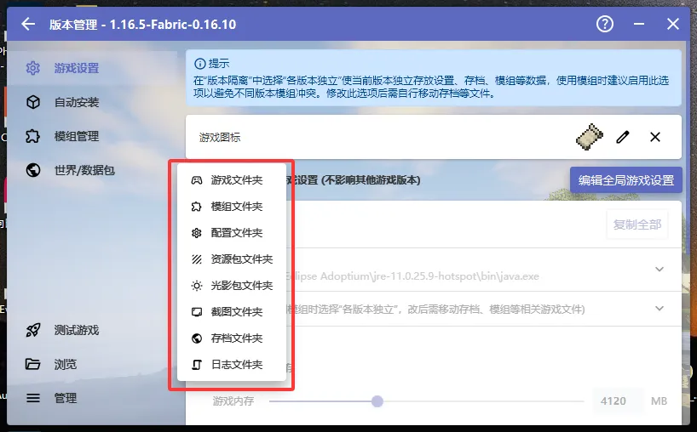The height and width of the screenshot is (432, 697).
Task: Select 模组文件夹 from popup menu
Action: pyautogui.click(x=235, y=207)
